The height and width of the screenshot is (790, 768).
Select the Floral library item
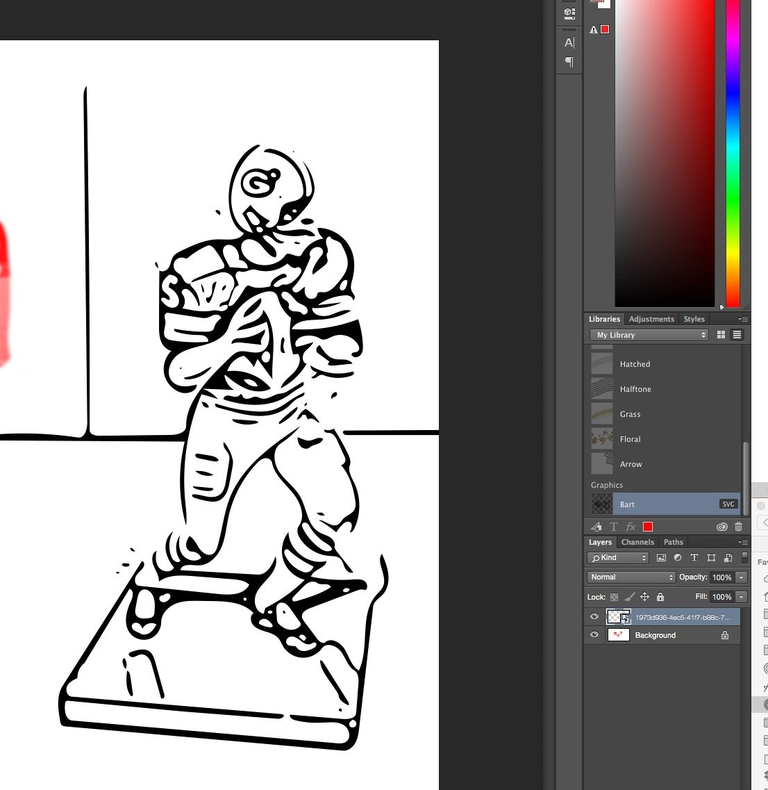(665, 439)
